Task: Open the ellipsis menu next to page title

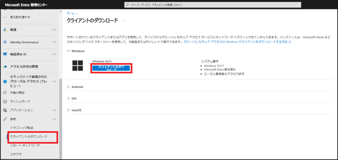Action: click(x=124, y=21)
